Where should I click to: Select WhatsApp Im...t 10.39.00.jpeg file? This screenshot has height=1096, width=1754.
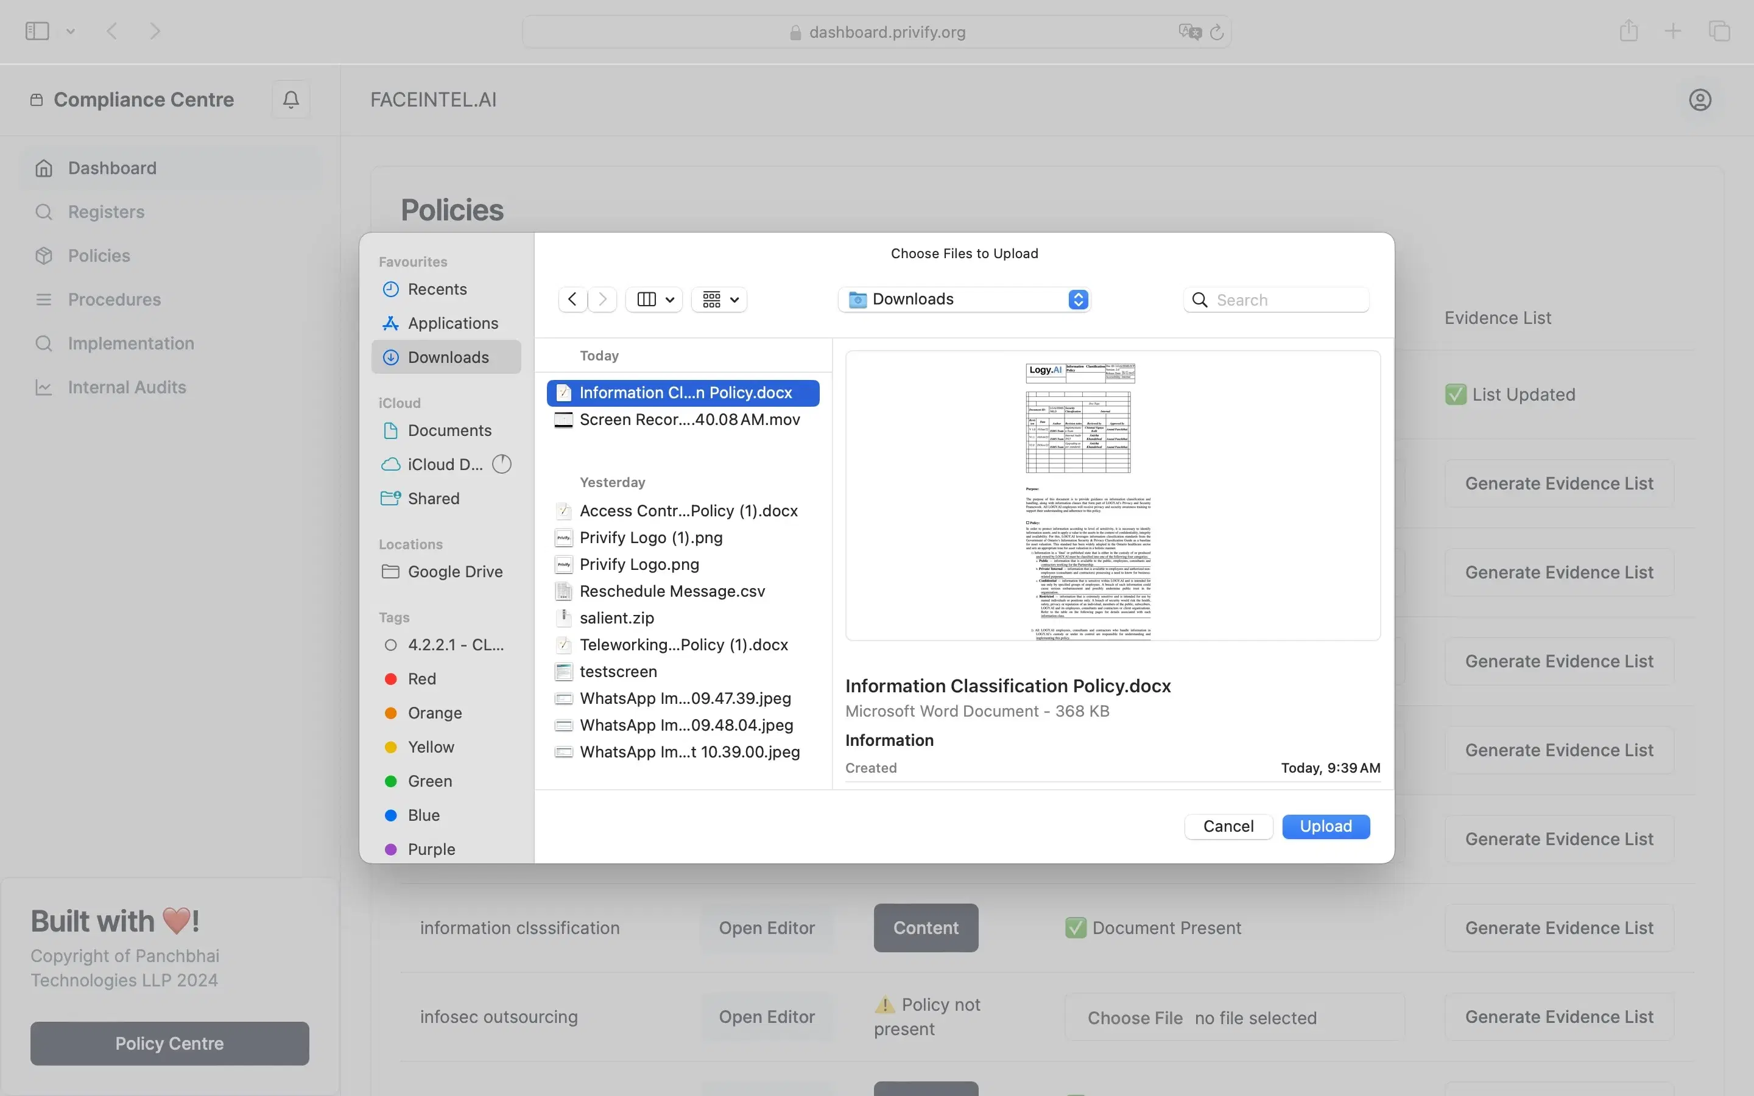click(x=683, y=753)
